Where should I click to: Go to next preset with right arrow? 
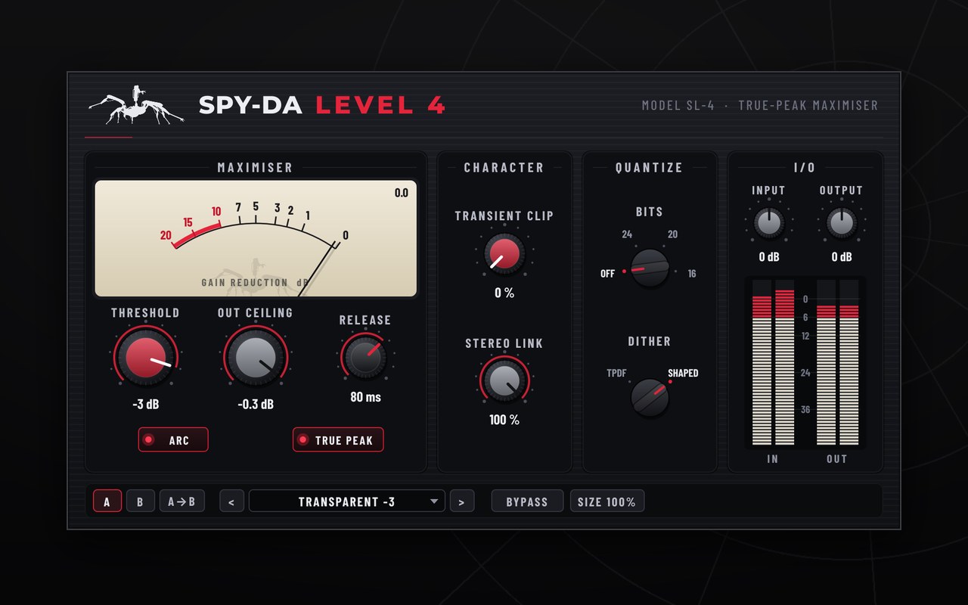click(462, 501)
